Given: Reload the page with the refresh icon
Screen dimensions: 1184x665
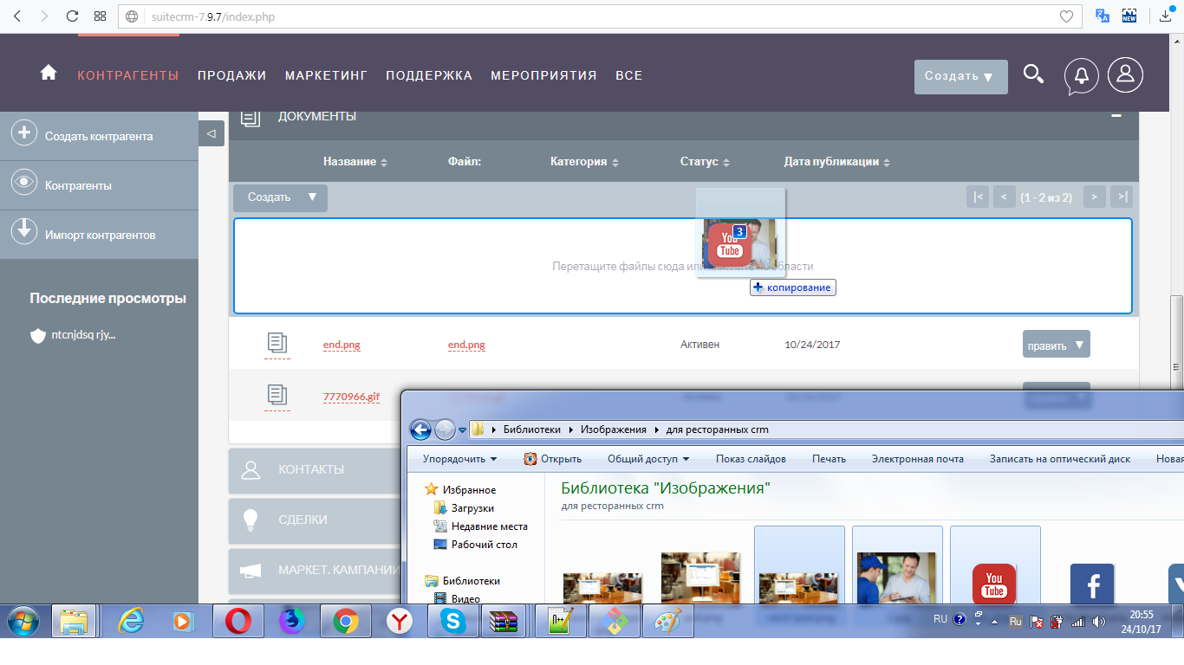Looking at the screenshot, I should tap(72, 16).
